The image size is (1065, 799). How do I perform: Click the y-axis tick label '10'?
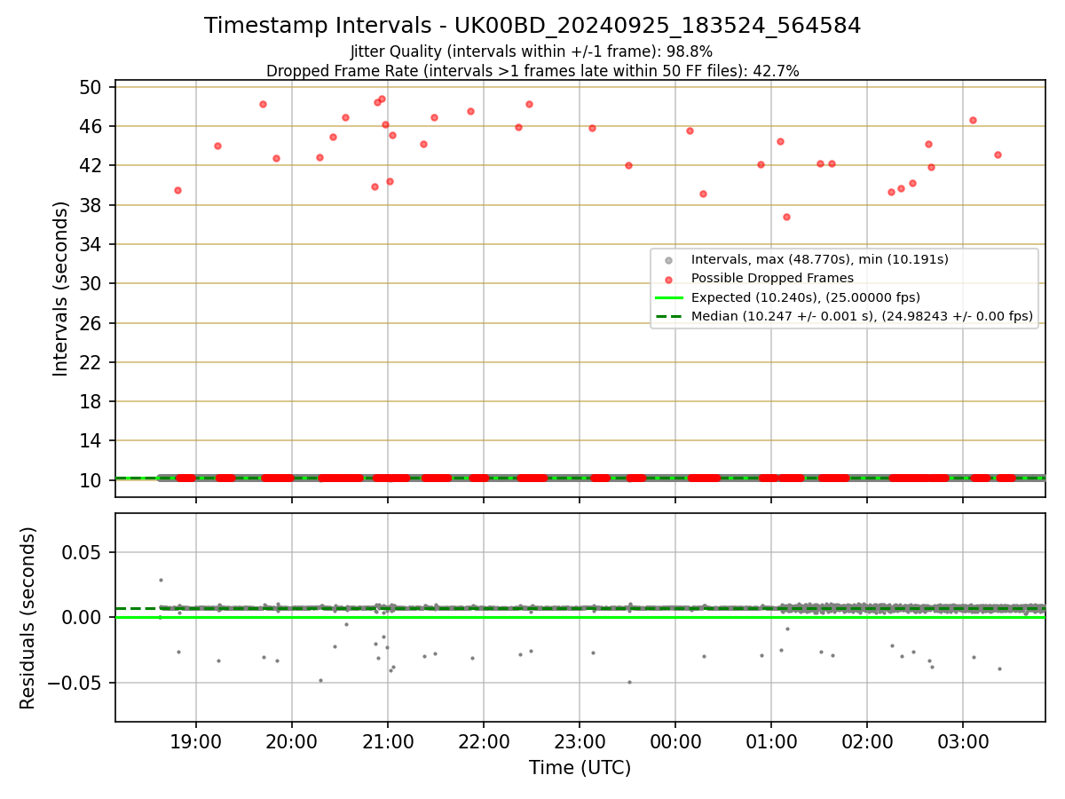coord(92,480)
